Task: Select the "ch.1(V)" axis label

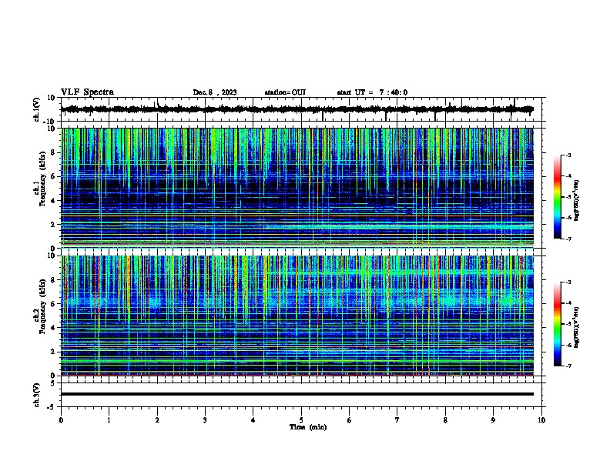Action: 37,109
